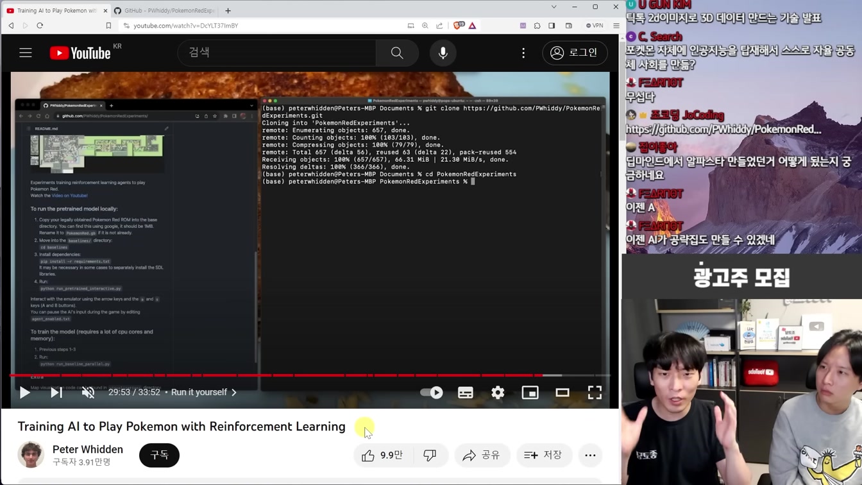Save the video using 저장
Viewport: 862px width, 485px height.
coord(543,455)
